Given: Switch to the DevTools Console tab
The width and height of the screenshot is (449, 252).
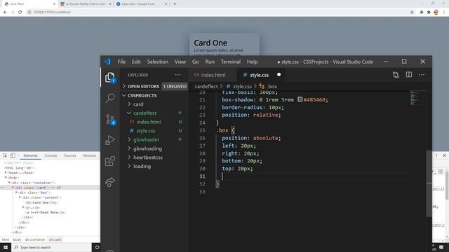Looking at the screenshot, I should 51,155.
